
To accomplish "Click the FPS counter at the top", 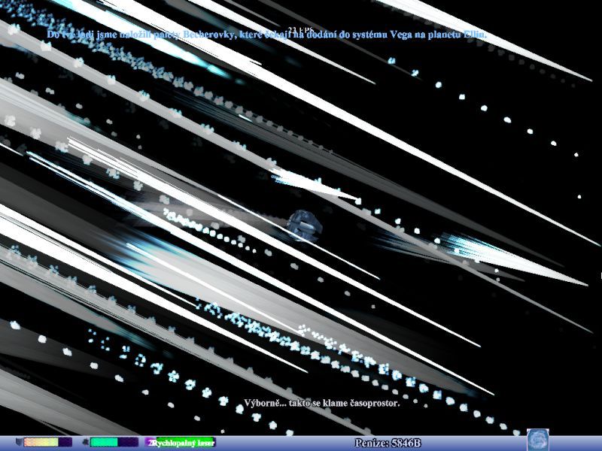I will point(301,29).
